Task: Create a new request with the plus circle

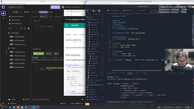Action: point(28,28)
